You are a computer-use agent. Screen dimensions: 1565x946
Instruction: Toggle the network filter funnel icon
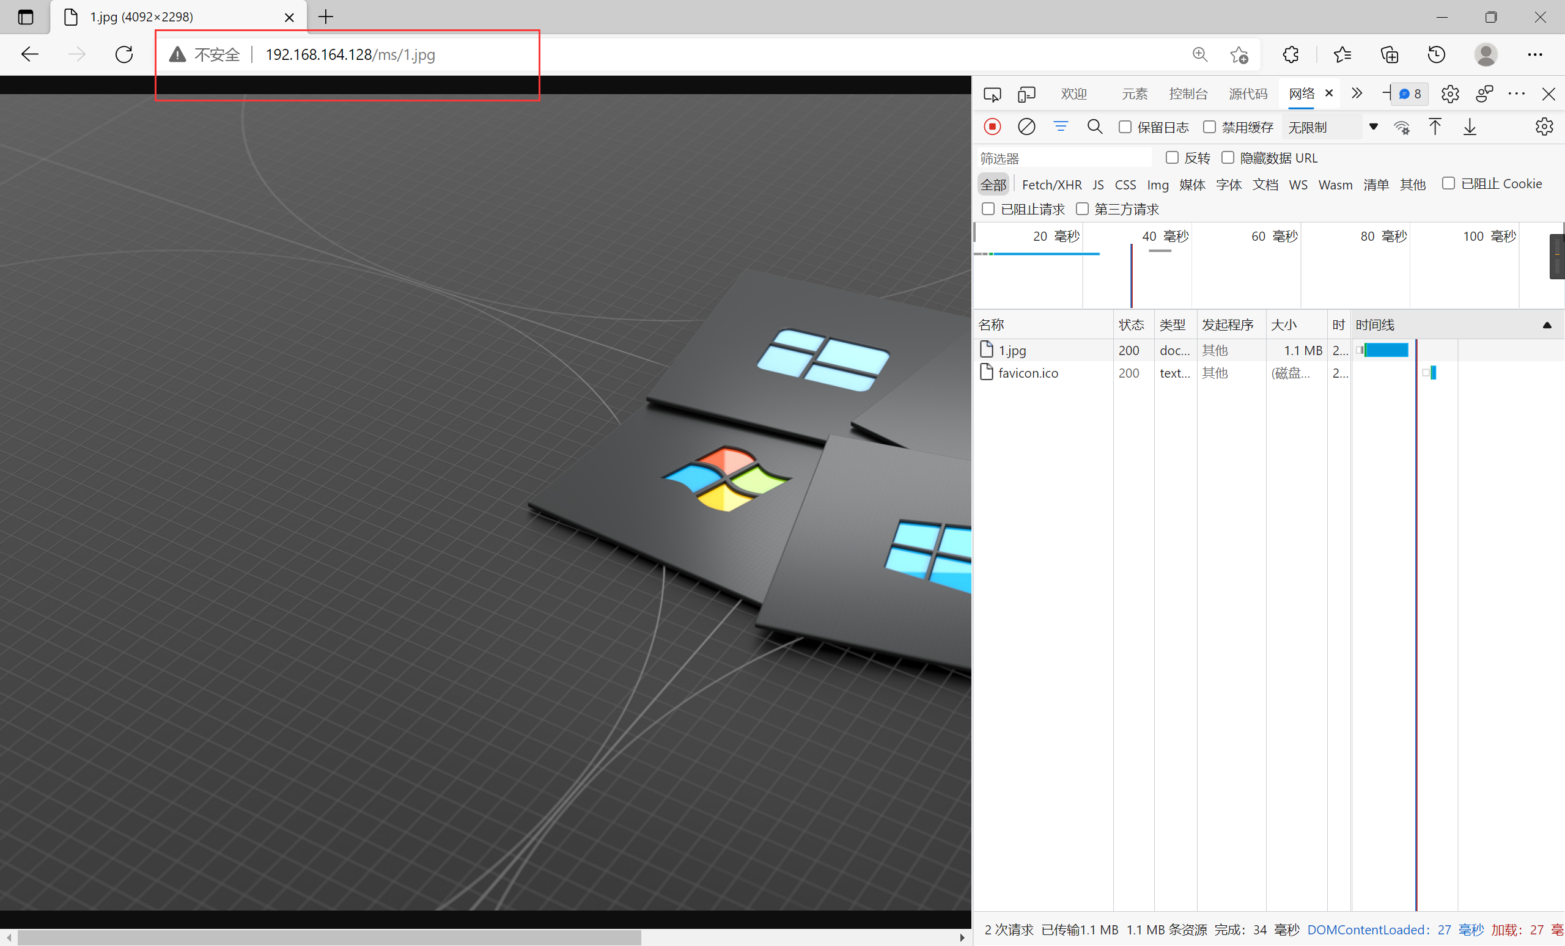click(1061, 127)
